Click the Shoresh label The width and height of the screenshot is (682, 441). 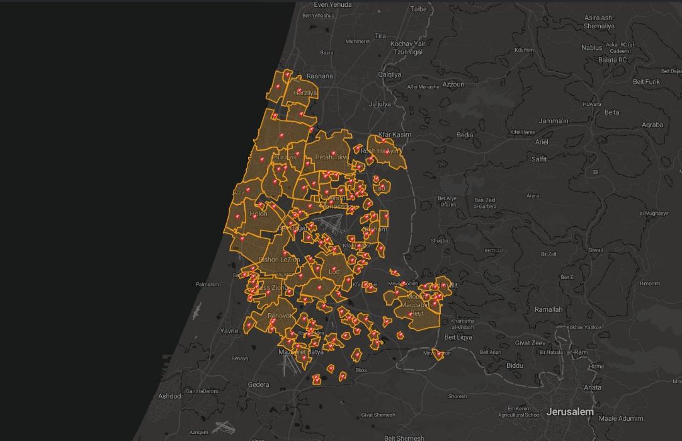(x=458, y=396)
